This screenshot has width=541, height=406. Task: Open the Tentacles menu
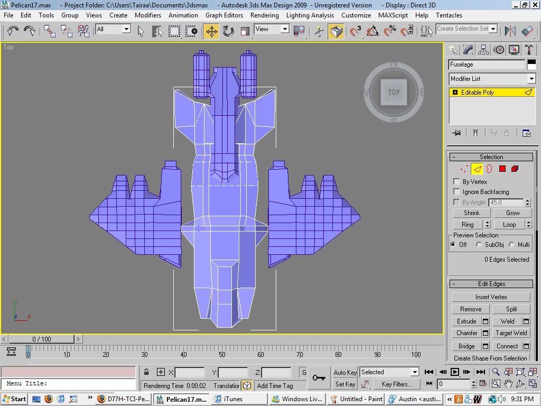click(x=449, y=15)
